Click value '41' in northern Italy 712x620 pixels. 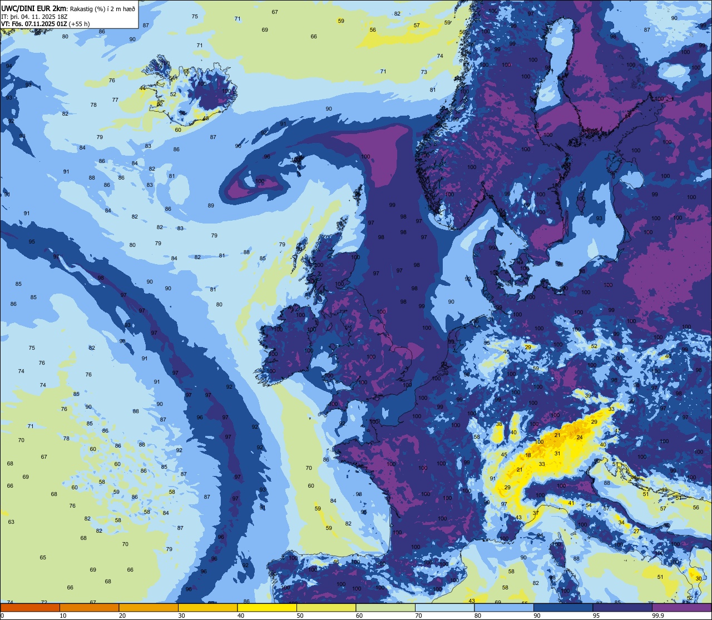(571, 503)
